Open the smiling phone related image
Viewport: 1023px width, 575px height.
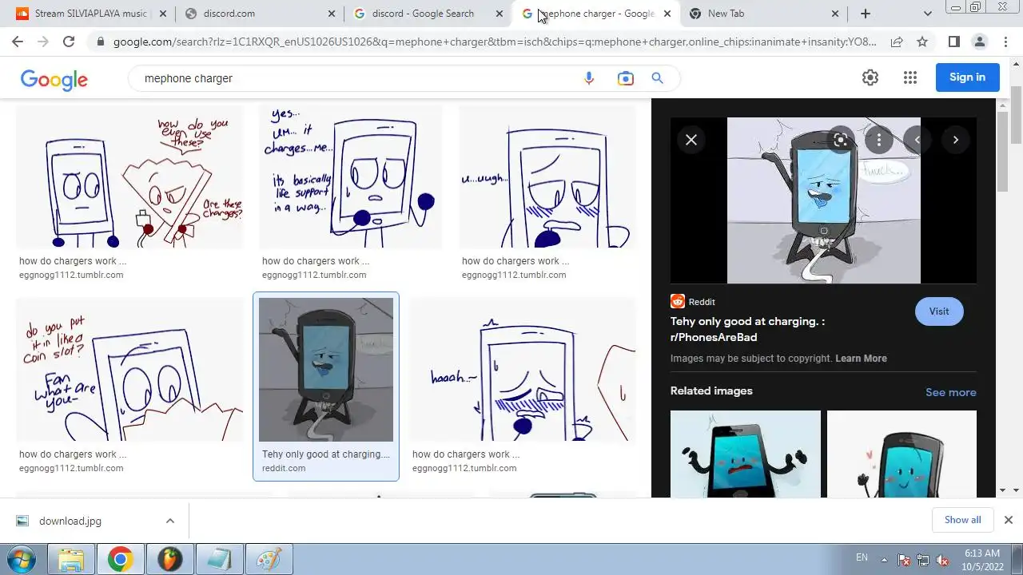[902, 454]
